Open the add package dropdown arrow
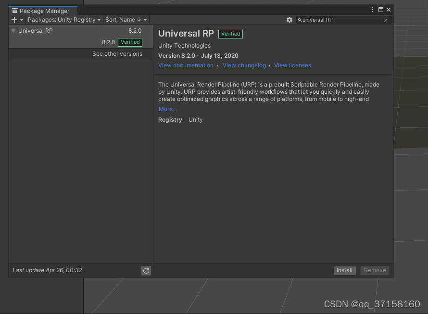 22,20
